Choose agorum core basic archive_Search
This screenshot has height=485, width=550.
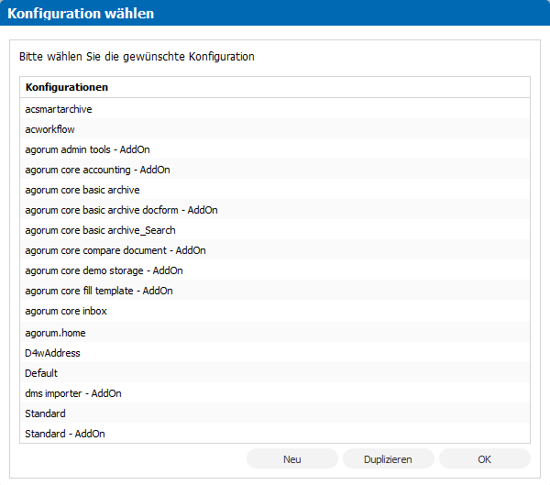pyautogui.click(x=275, y=230)
